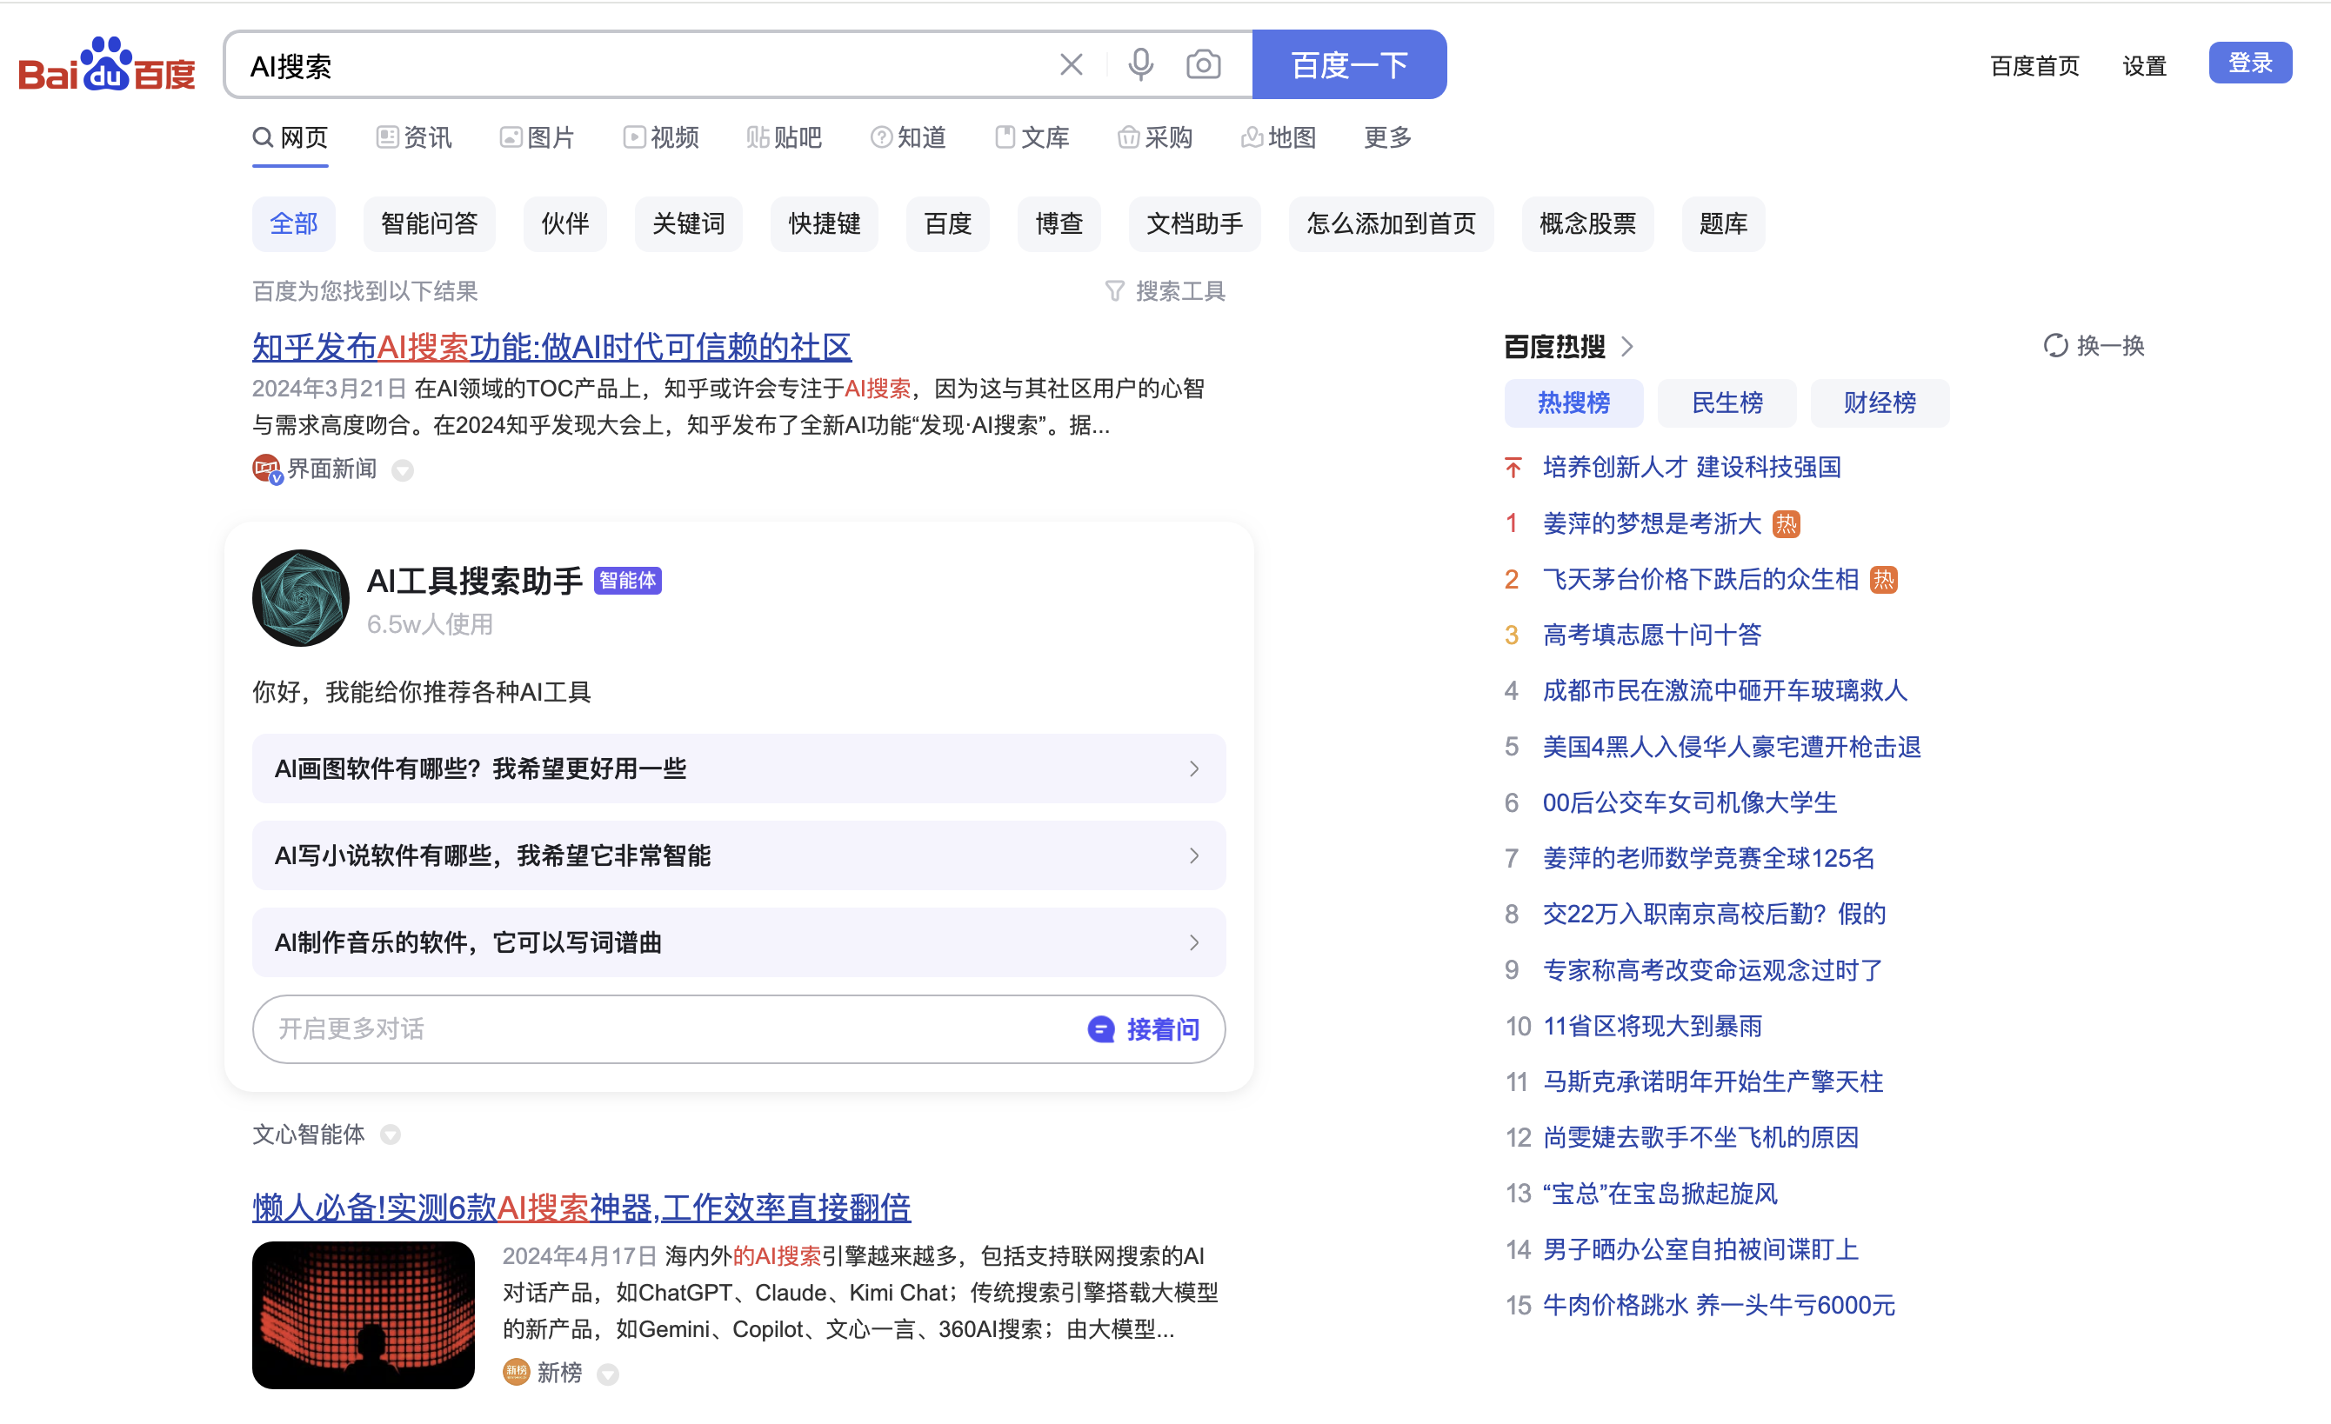Select the 智能问答 filter chip
2331x1424 pixels.
point(430,224)
